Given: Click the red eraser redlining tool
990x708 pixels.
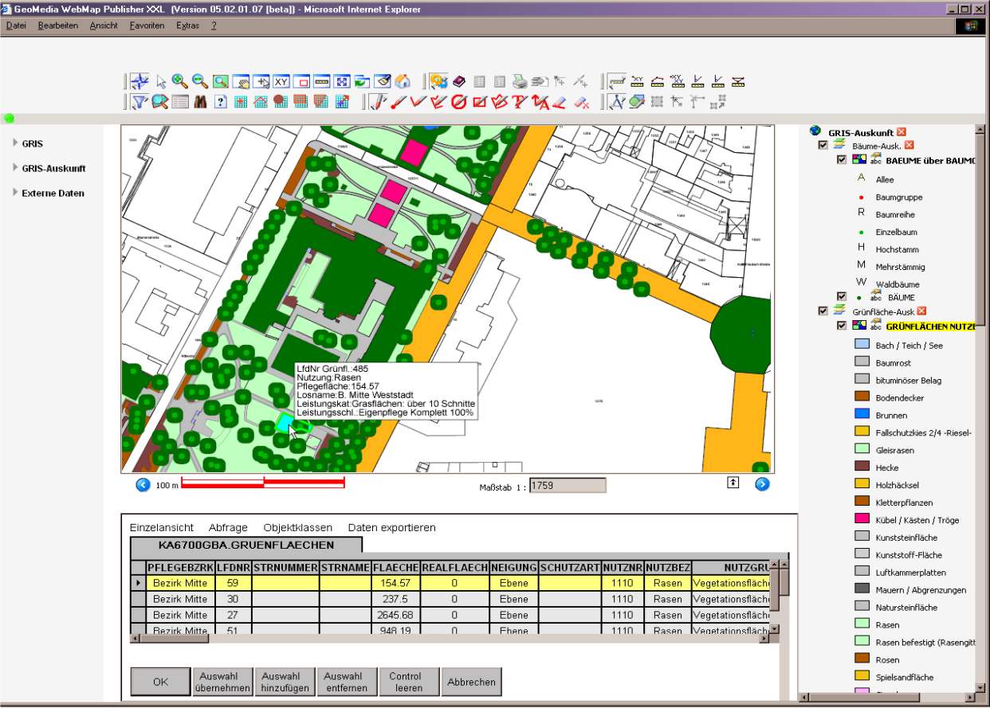Looking at the screenshot, I should pyautogui.click(x=559, y=102).
